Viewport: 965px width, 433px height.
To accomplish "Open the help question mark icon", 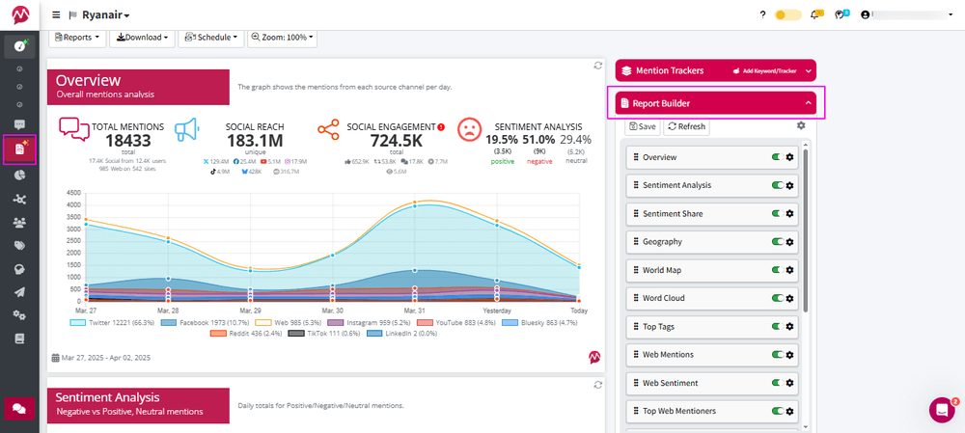I will point(762,14).
